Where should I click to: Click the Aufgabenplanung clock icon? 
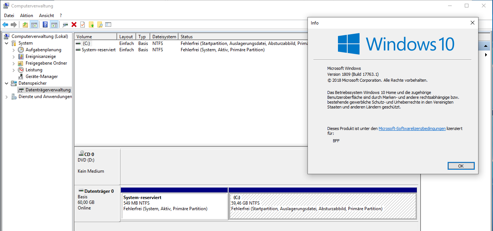coord(21,50)
